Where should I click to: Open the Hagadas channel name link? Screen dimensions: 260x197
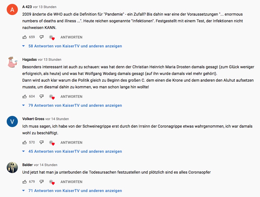pos(29,59)
